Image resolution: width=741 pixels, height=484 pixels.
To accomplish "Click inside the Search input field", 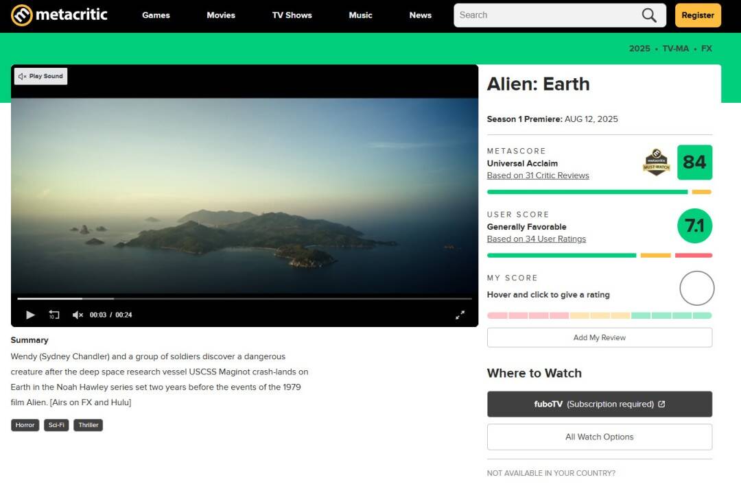I will click(x=548, y=15).
